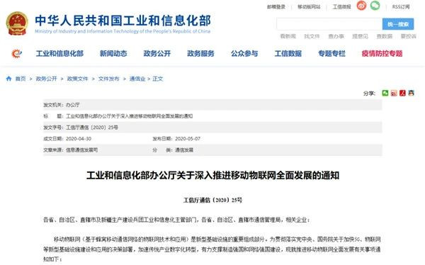
Task: Share article via red Renren icon
Action: click(x=402, y=93)
